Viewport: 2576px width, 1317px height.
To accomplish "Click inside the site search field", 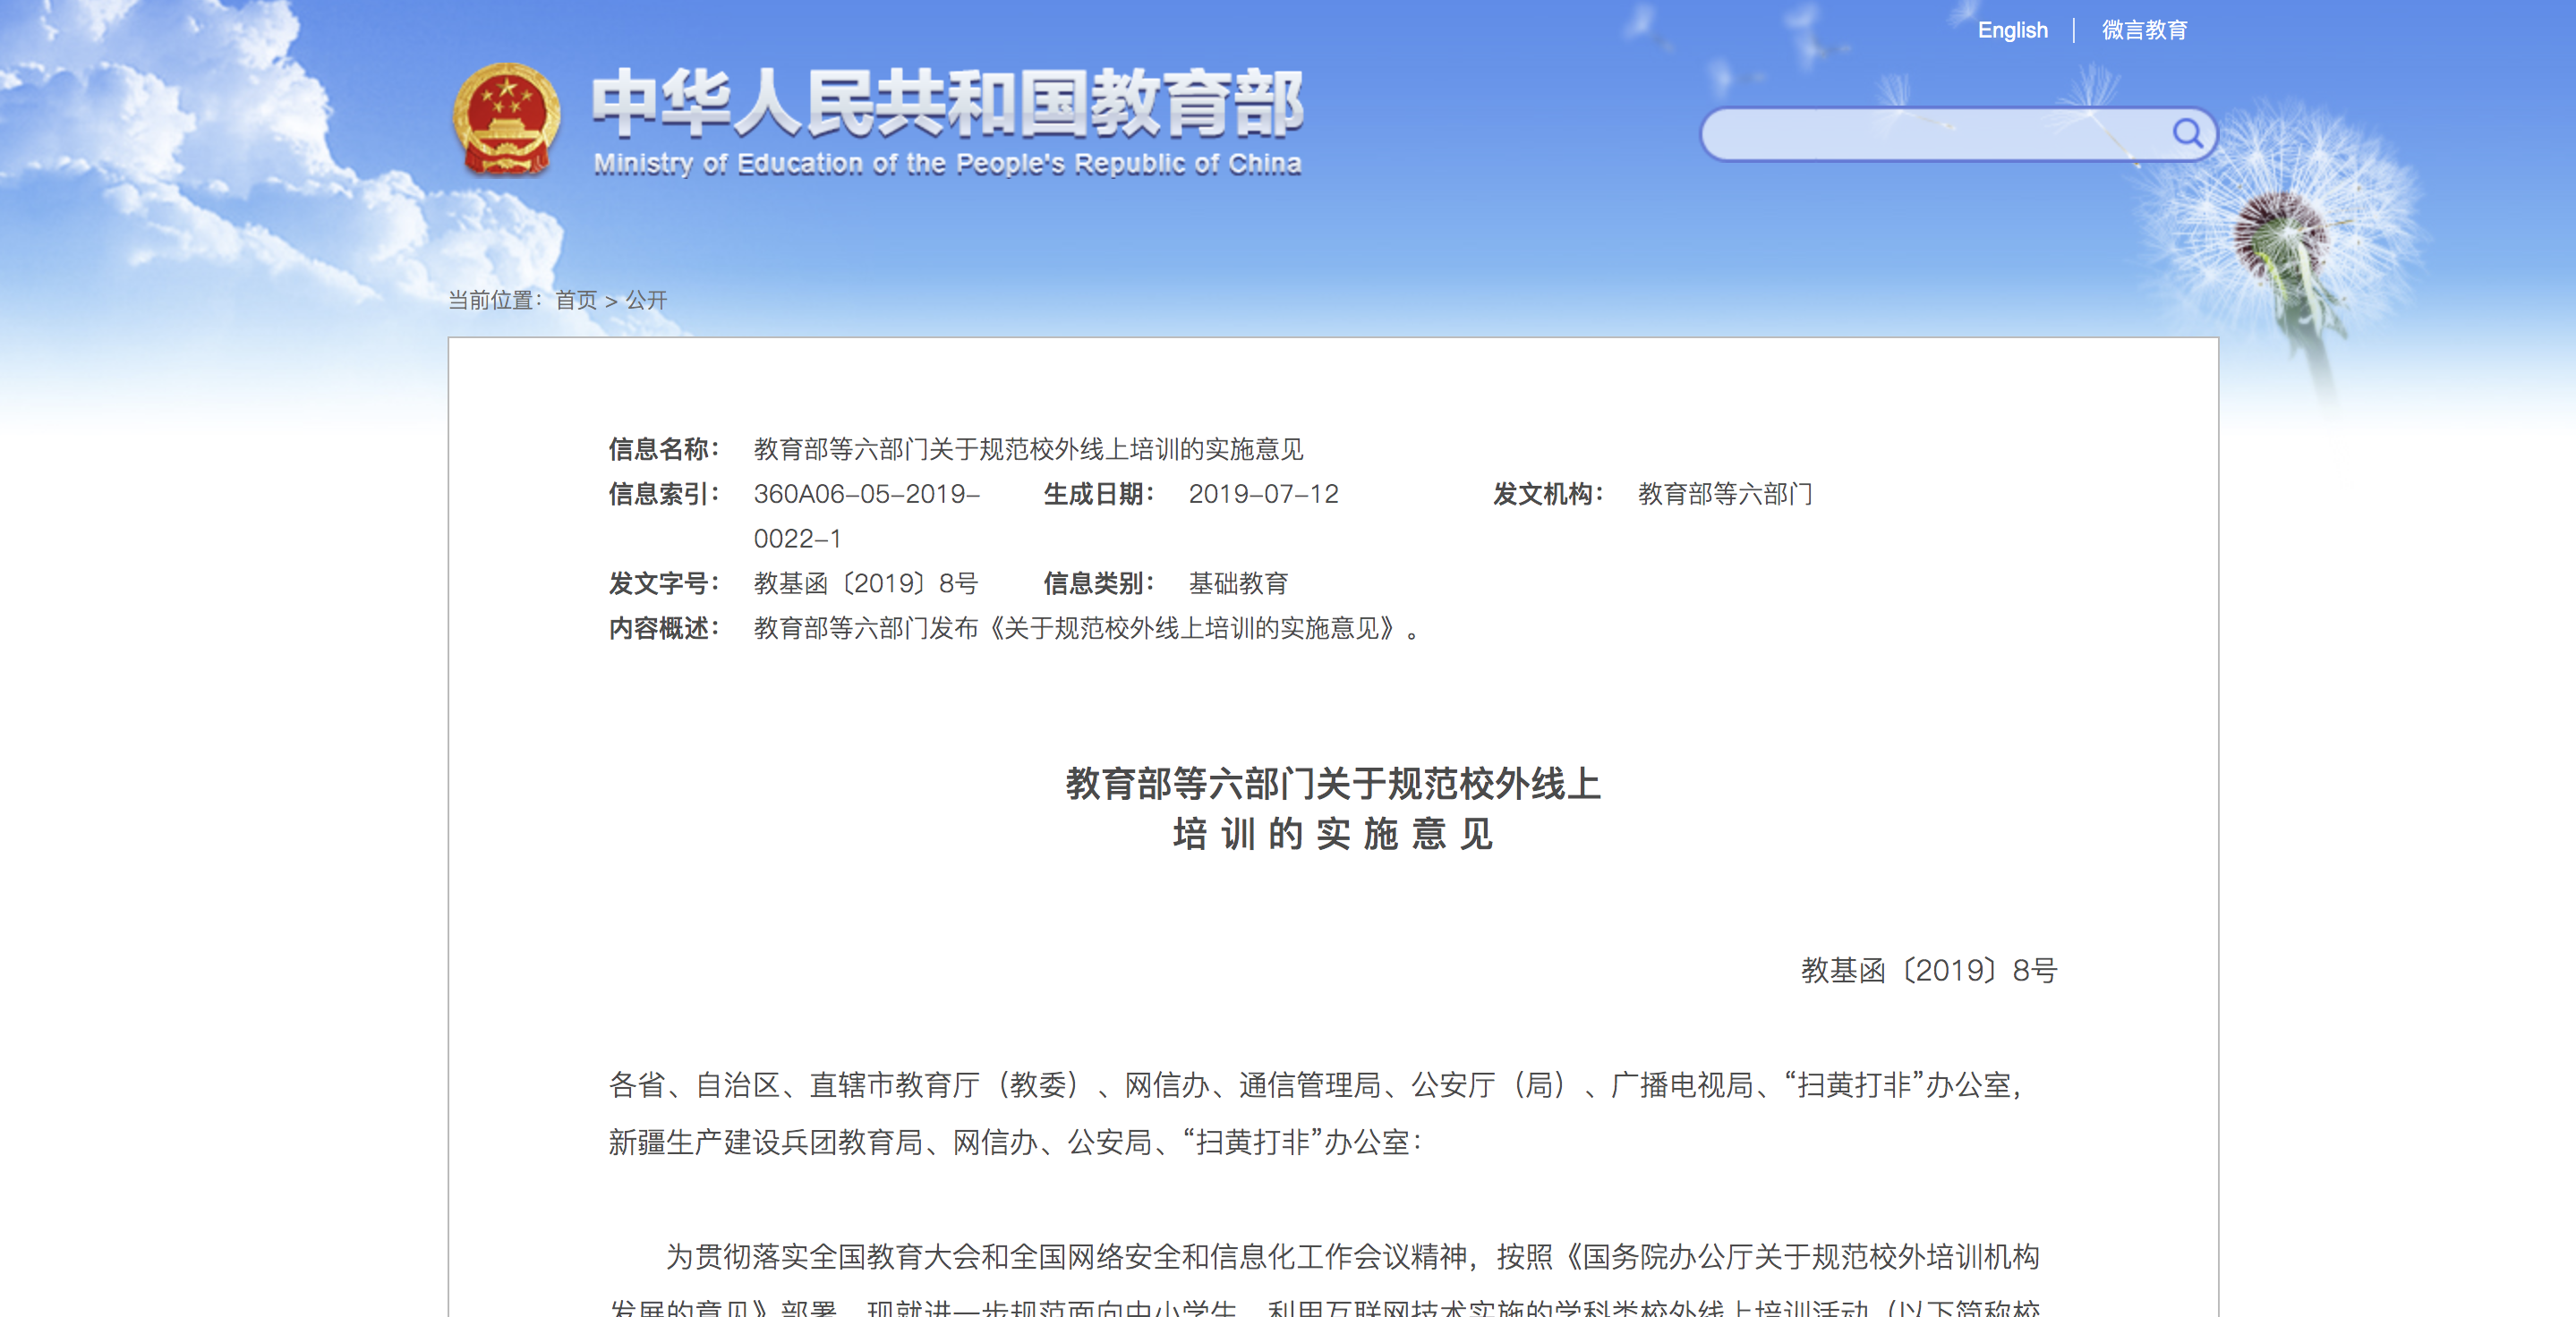I will click(x=1930, y=134).
